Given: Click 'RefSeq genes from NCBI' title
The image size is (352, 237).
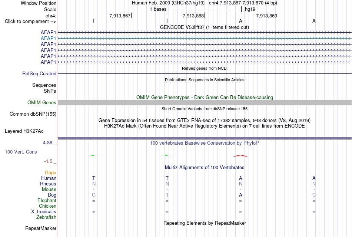Looking at the screenshot, I should point(205,68).
